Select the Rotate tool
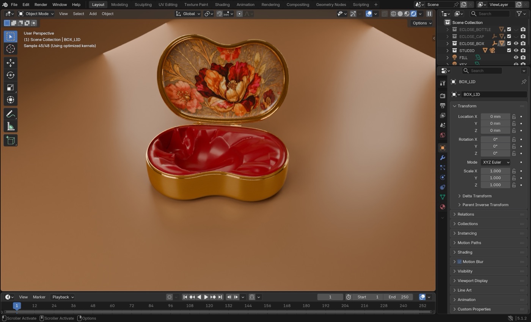Viewport: 531px width, 322px height. coord(11,75)
